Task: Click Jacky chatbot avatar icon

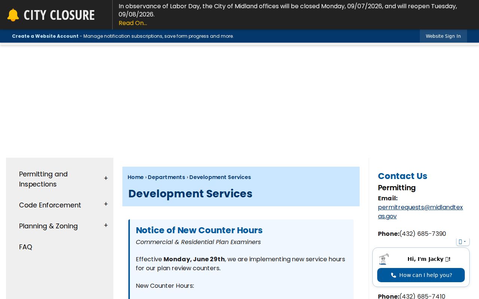Action: coord(384,259)
